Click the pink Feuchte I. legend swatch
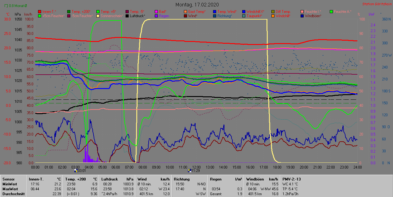This screenshot has height=197, width=393. tap(302, 11)
